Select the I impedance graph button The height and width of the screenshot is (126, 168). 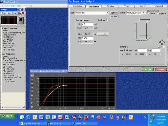[x=32, y=99]
